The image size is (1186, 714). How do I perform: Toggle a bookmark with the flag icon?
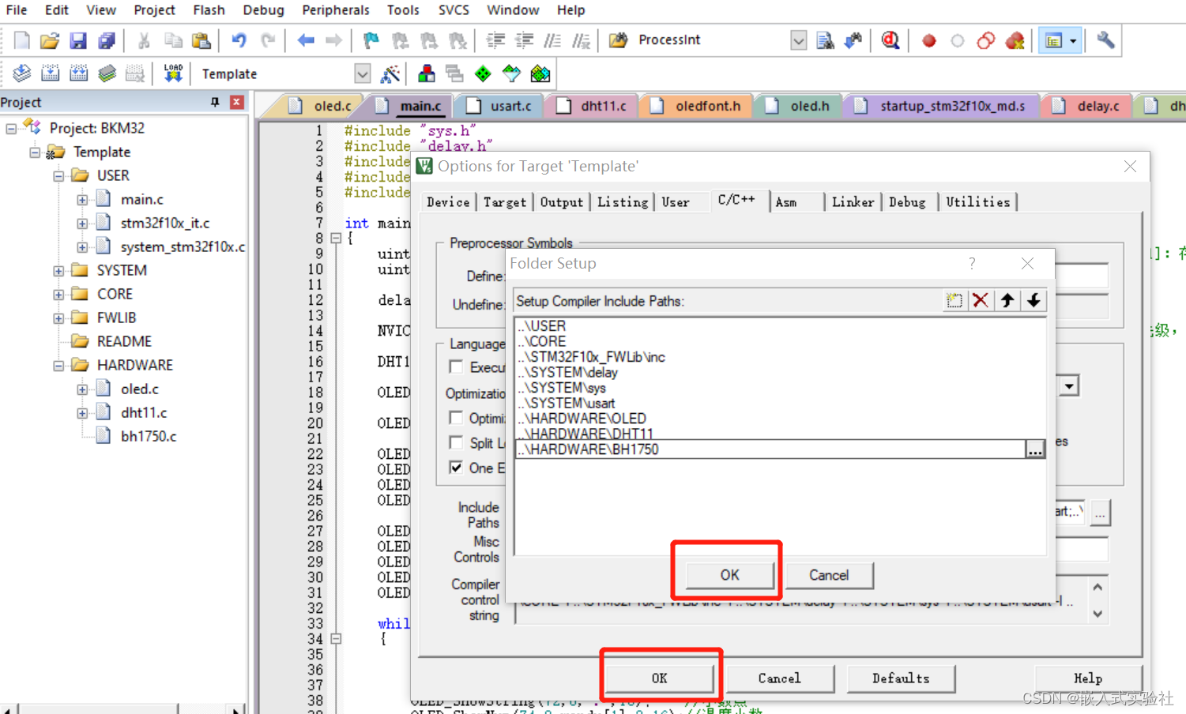371,40
